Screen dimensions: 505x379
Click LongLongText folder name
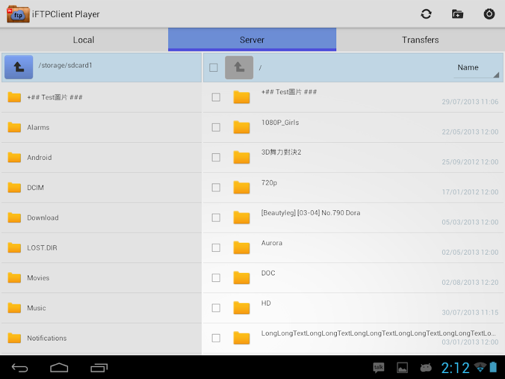378,333
